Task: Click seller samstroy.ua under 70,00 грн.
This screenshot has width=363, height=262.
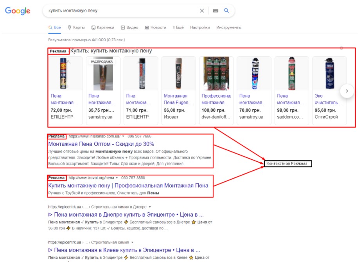Action: click(x=251, y=117)
